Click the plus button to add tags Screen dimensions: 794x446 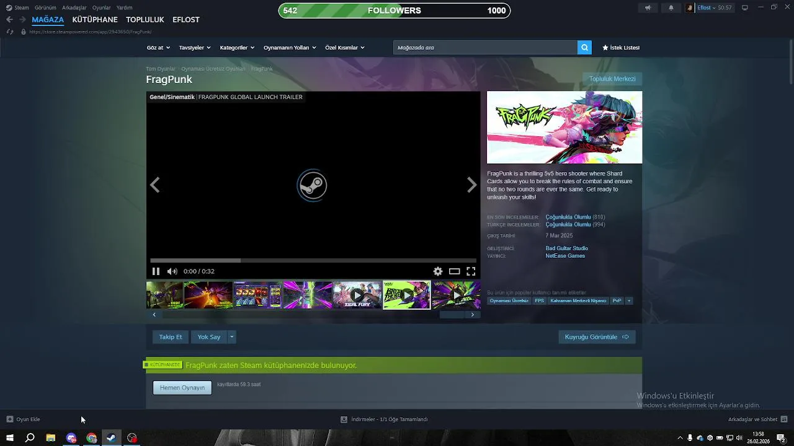(629, 301)
